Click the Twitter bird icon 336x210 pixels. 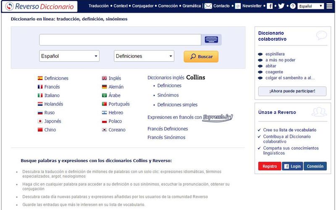pos(281,6)
